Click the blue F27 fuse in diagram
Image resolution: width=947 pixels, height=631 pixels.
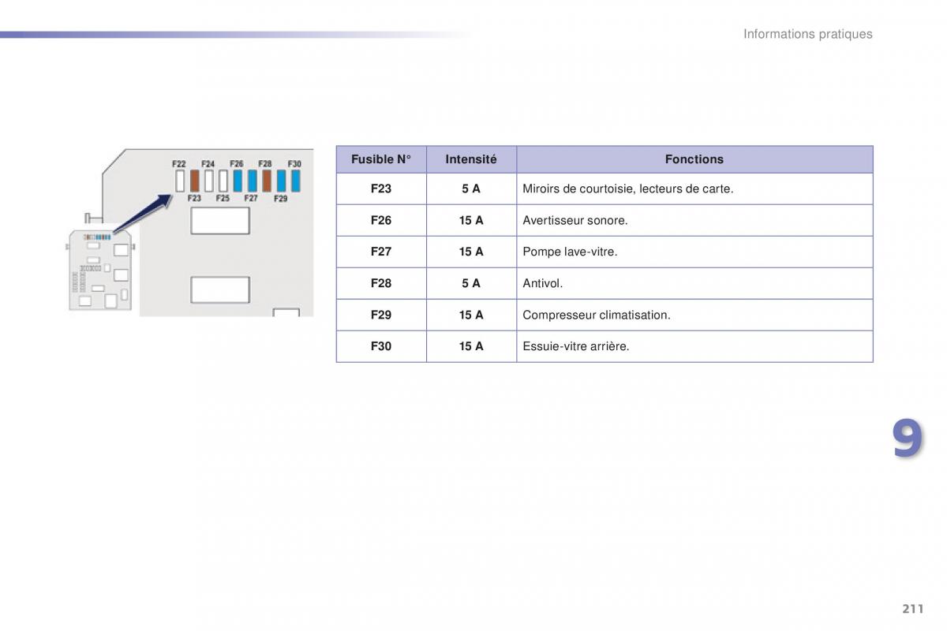(252, 181)
